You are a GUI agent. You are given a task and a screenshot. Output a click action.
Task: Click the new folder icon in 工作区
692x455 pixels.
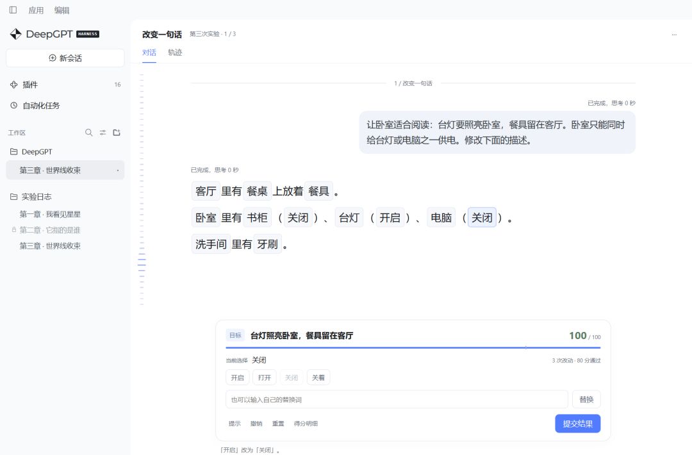coord(117,133)
